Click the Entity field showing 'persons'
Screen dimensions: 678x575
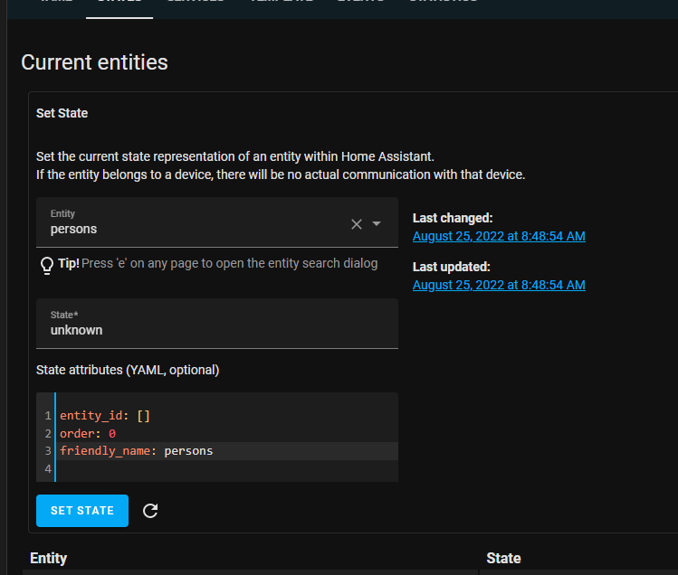click(190, 229)
